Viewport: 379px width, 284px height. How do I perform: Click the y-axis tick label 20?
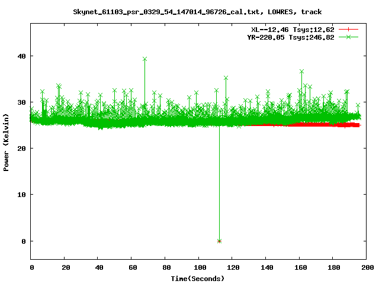tap(21, 149)
